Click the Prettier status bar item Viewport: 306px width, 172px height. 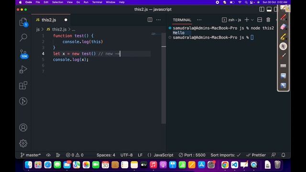[256, 155]
